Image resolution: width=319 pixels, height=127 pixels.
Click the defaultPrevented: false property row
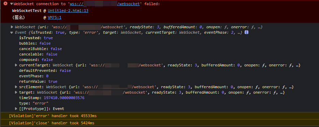pyautogui.click(x=45, y=70)
